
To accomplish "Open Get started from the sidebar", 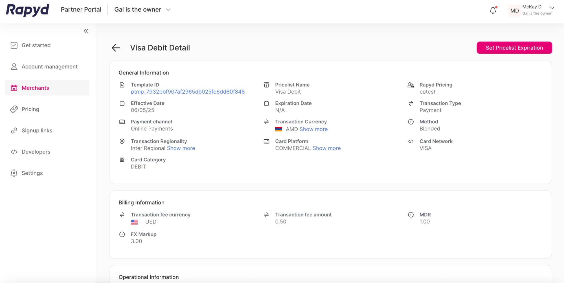I will coord(36,45).
